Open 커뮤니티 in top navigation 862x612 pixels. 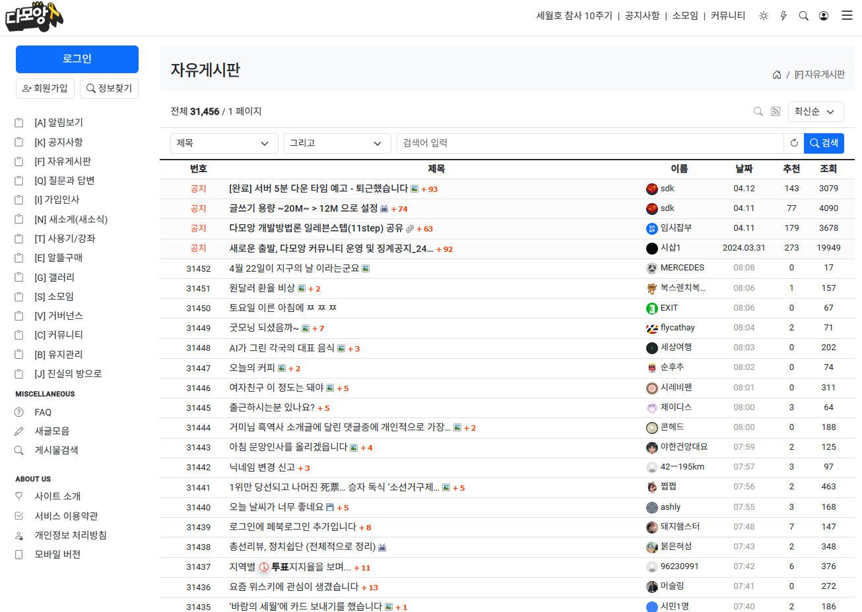[x=728, y=16]
